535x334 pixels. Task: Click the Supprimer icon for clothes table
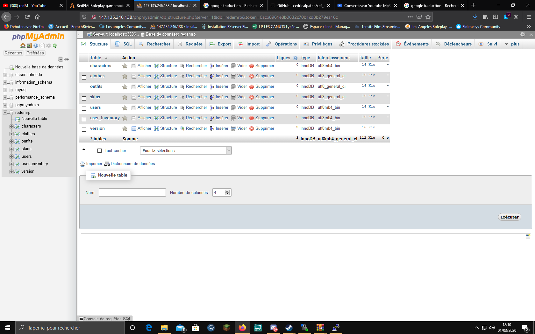point(252,76)
